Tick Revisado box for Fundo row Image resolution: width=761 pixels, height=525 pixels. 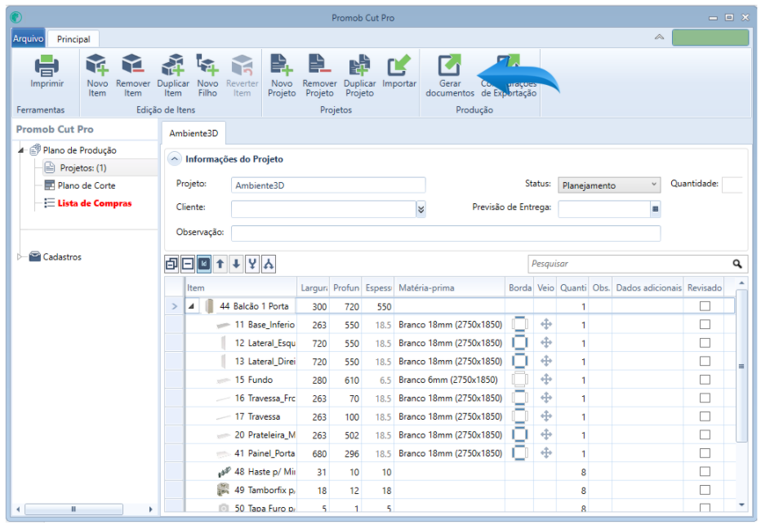tap(705, 380)
